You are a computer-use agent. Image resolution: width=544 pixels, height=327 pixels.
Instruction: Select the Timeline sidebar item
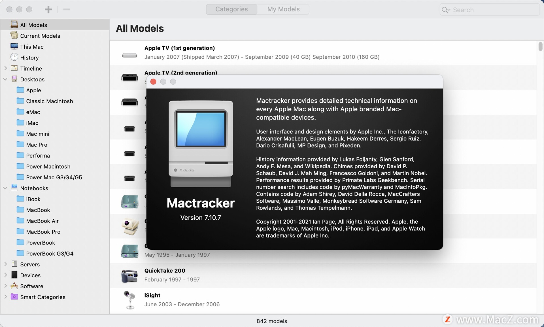click(31, 68)
